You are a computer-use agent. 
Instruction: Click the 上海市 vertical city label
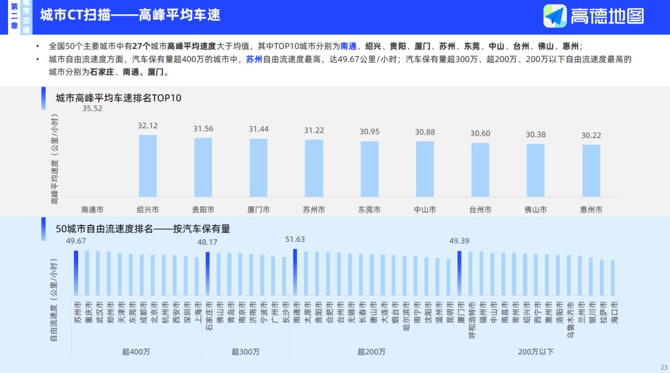tap(199, 312)
